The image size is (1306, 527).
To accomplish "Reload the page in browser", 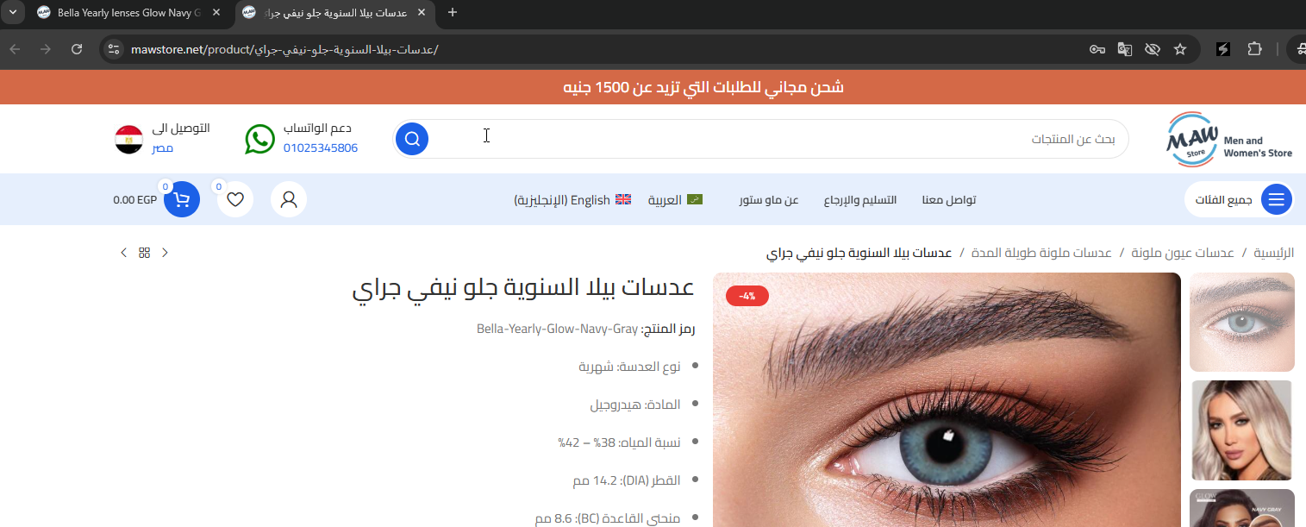I will tap(77, 49).
